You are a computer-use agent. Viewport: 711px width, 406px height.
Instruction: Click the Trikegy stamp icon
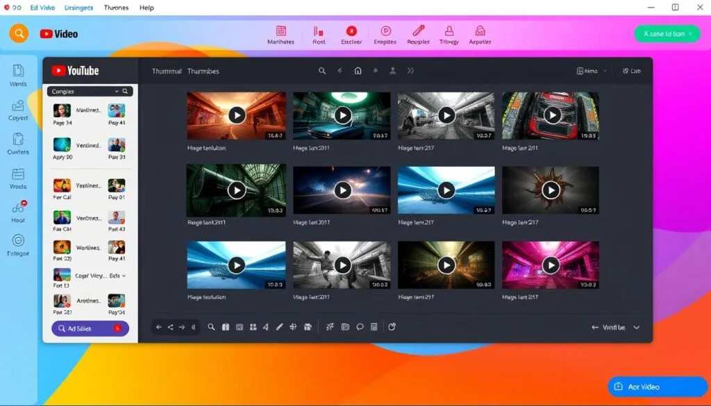coord(449,31)
